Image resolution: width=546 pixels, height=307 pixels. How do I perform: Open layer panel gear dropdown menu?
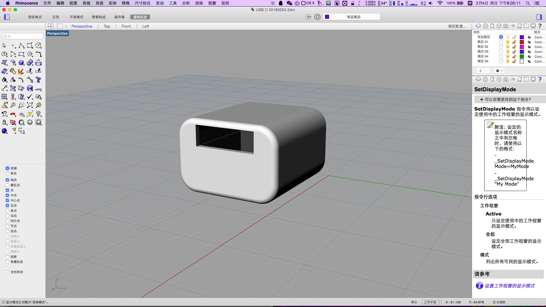[x=499, y=71]
